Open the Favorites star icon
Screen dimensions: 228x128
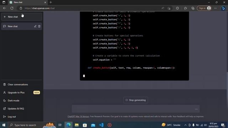click(185, 8)
